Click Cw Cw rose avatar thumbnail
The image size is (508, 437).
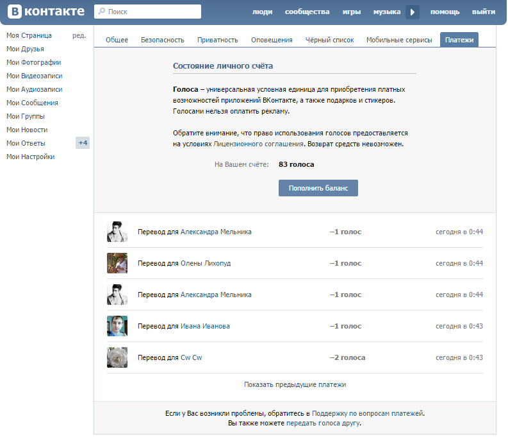[x=117, y=357]
